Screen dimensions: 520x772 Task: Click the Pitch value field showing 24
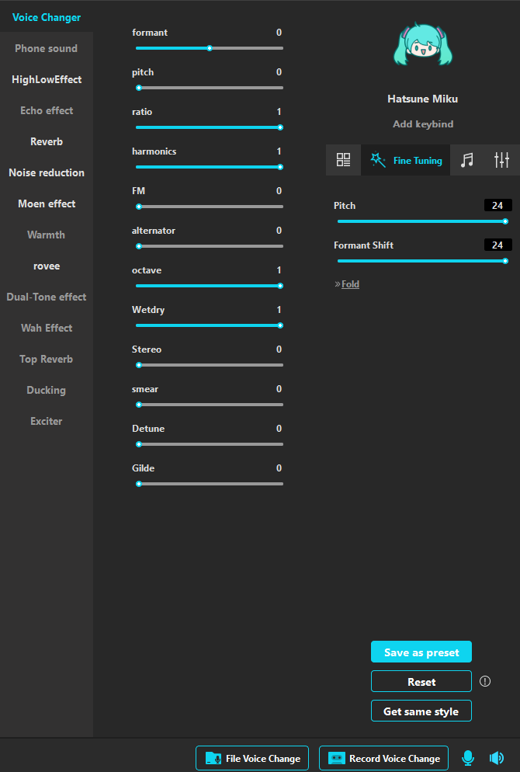pos(497,206)
